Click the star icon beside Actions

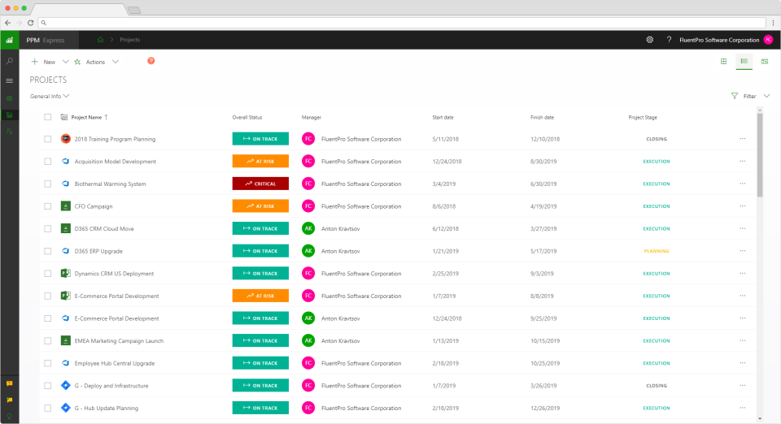(x=77, y=62)
